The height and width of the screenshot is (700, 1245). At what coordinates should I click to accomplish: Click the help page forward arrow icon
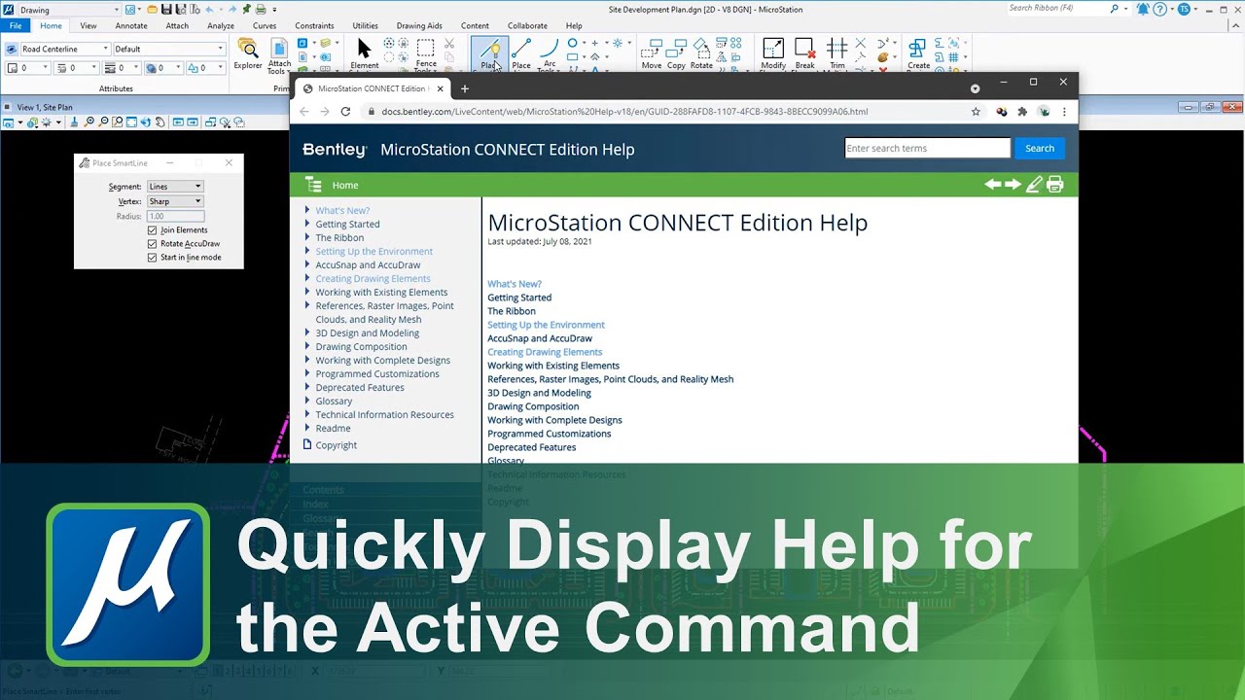click(x=1013, y=185)
